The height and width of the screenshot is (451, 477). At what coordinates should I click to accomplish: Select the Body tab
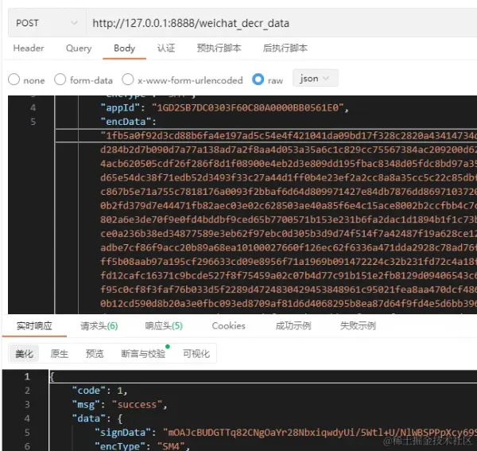coord(125,48)
